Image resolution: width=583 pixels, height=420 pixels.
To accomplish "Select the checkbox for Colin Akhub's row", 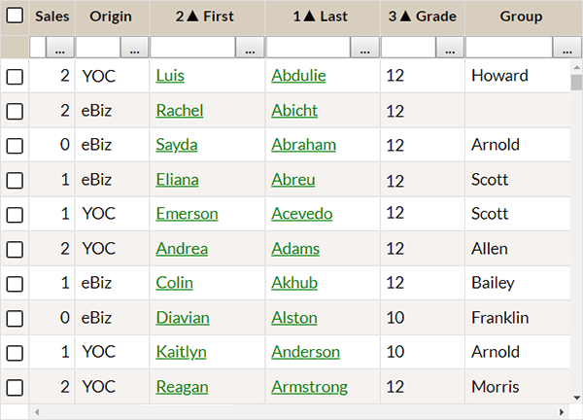I will [x=15, y=283].
